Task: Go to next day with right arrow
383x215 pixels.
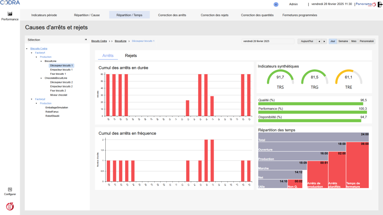Action: pyautogui.click(x=324, y=41)
